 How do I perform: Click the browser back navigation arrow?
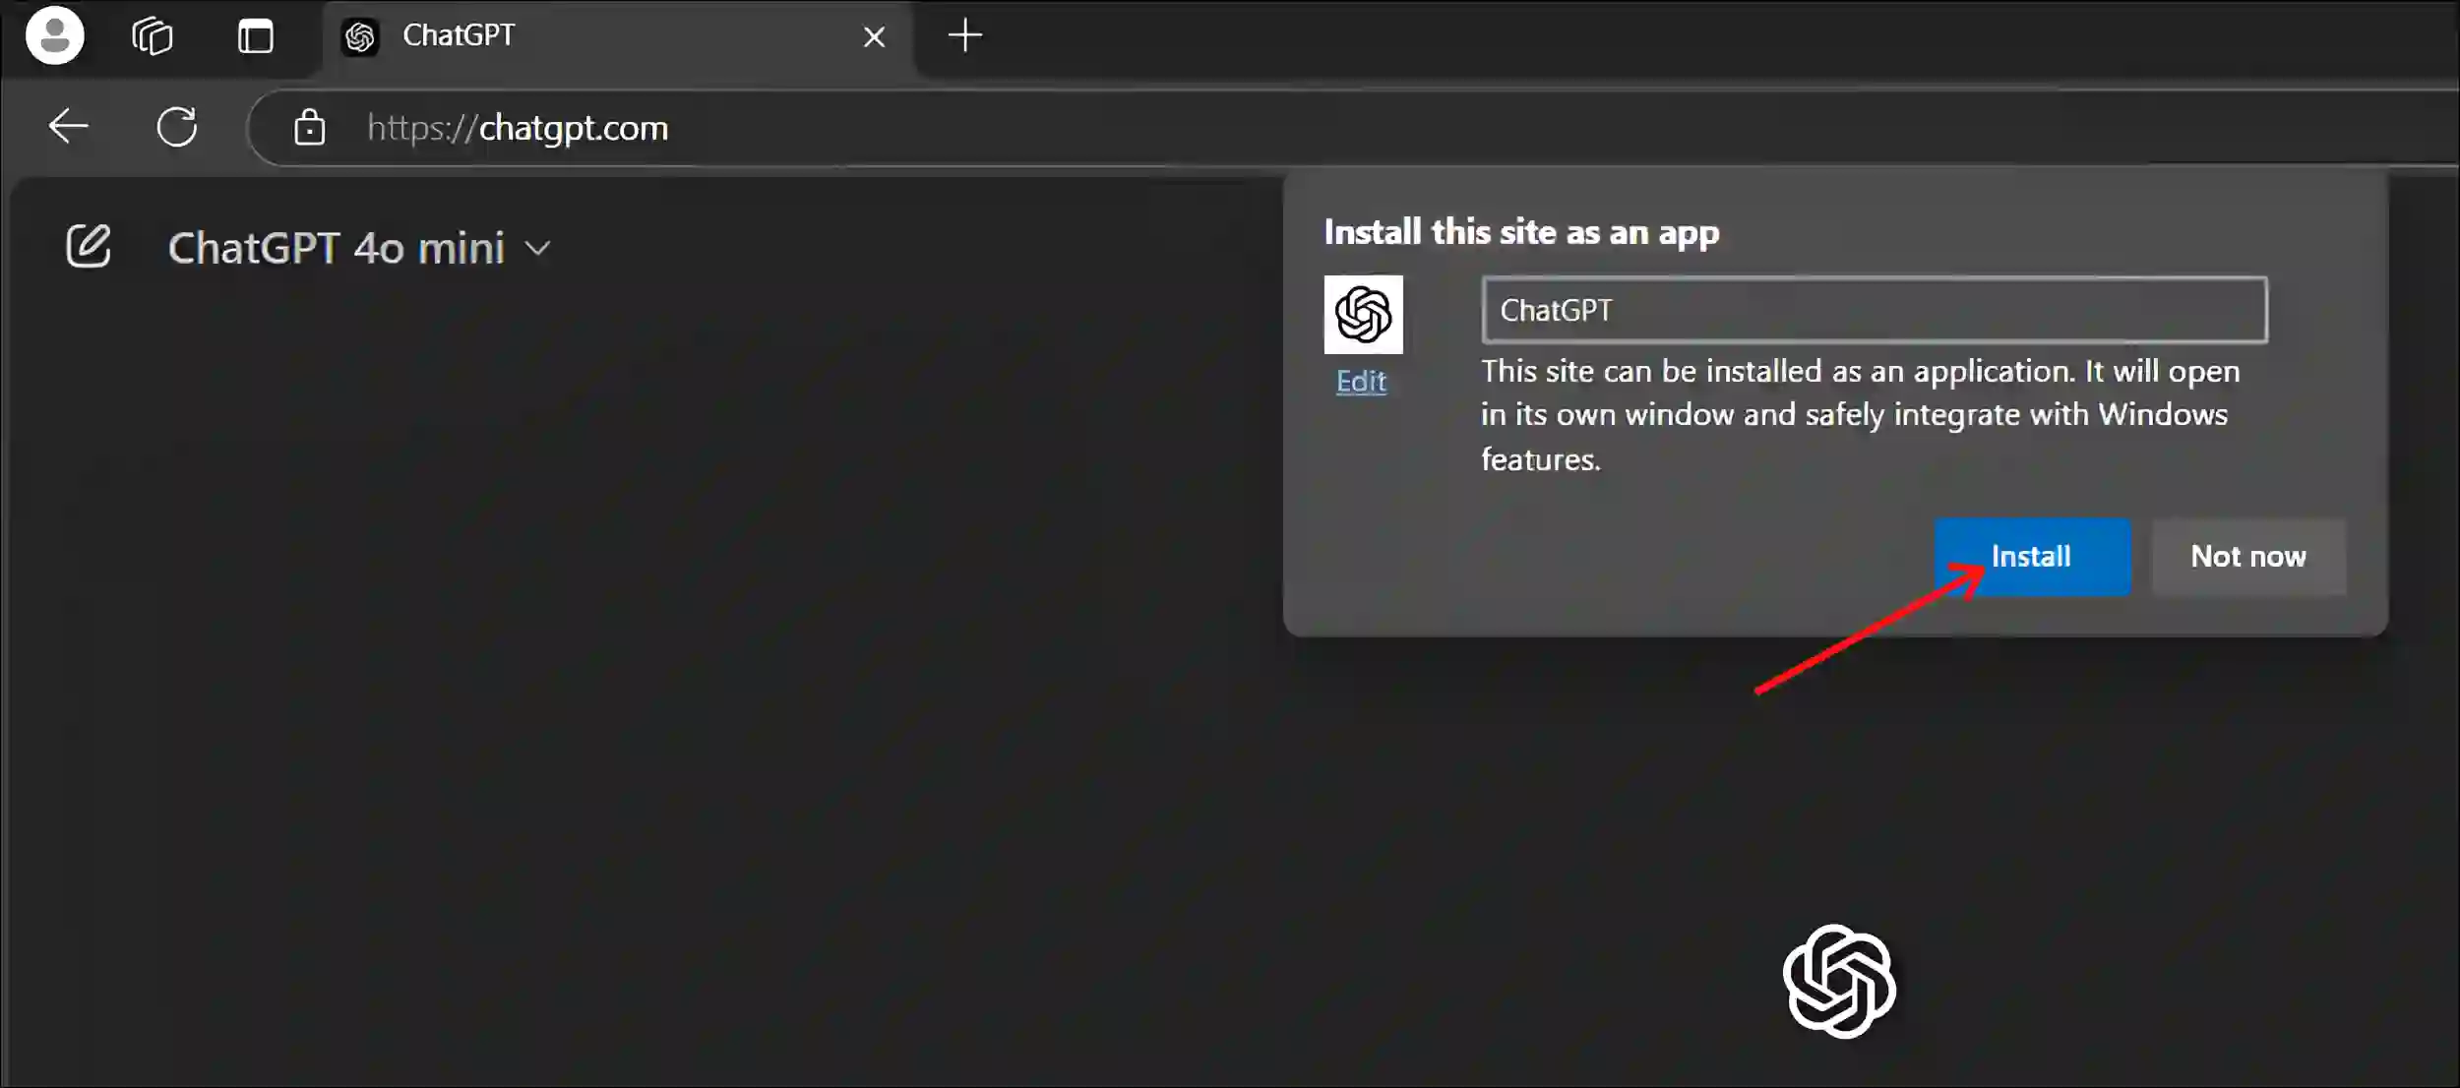coord(68,127)
